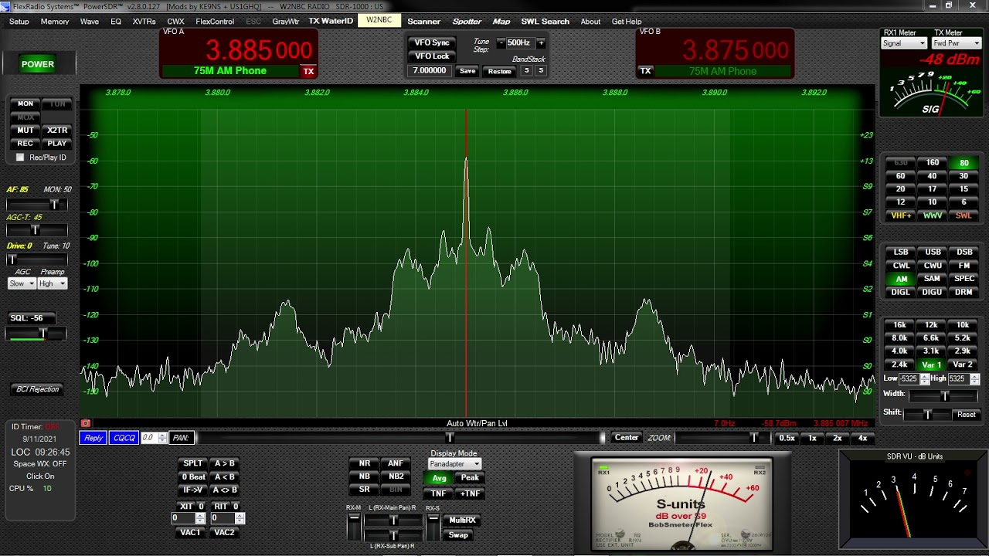Adjust the AGC-T threshold slider
This screenshot has width=989, height=556.
(x=36, y=230)
